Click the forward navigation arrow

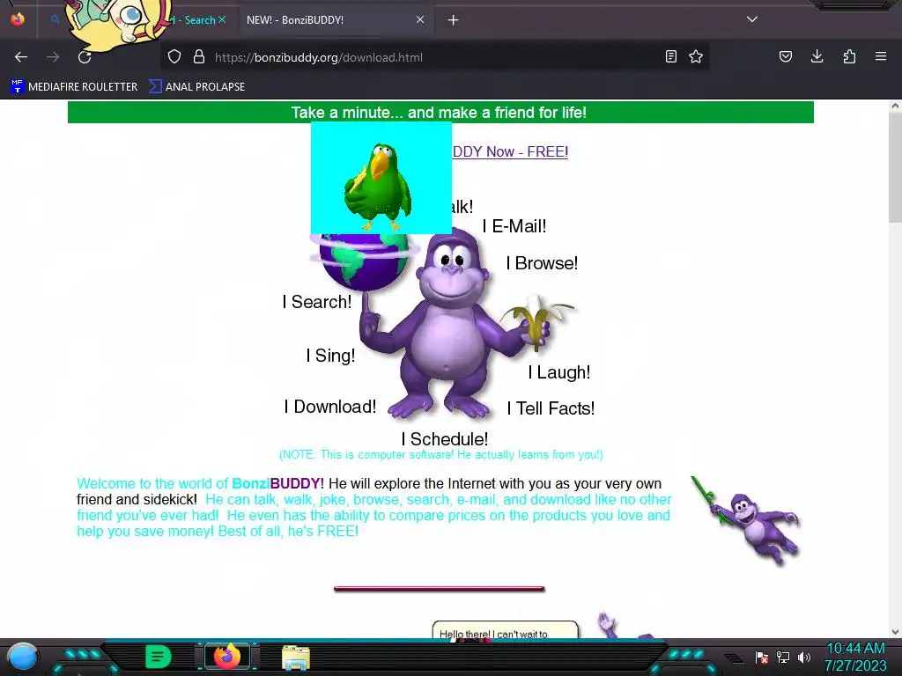pos(53,57)
